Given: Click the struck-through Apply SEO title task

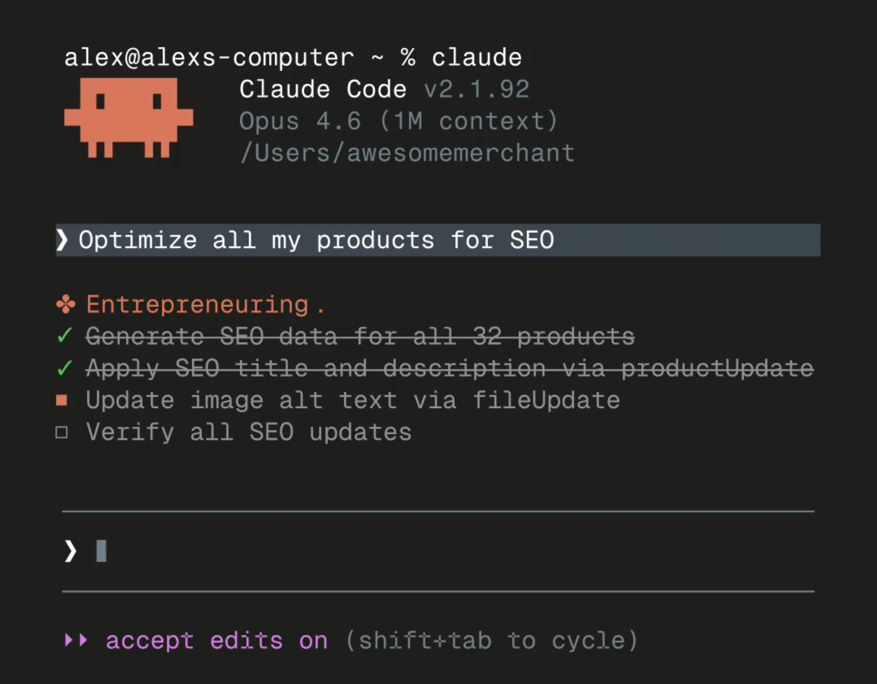Looking at the screenshot, I should tap(449, 368).
